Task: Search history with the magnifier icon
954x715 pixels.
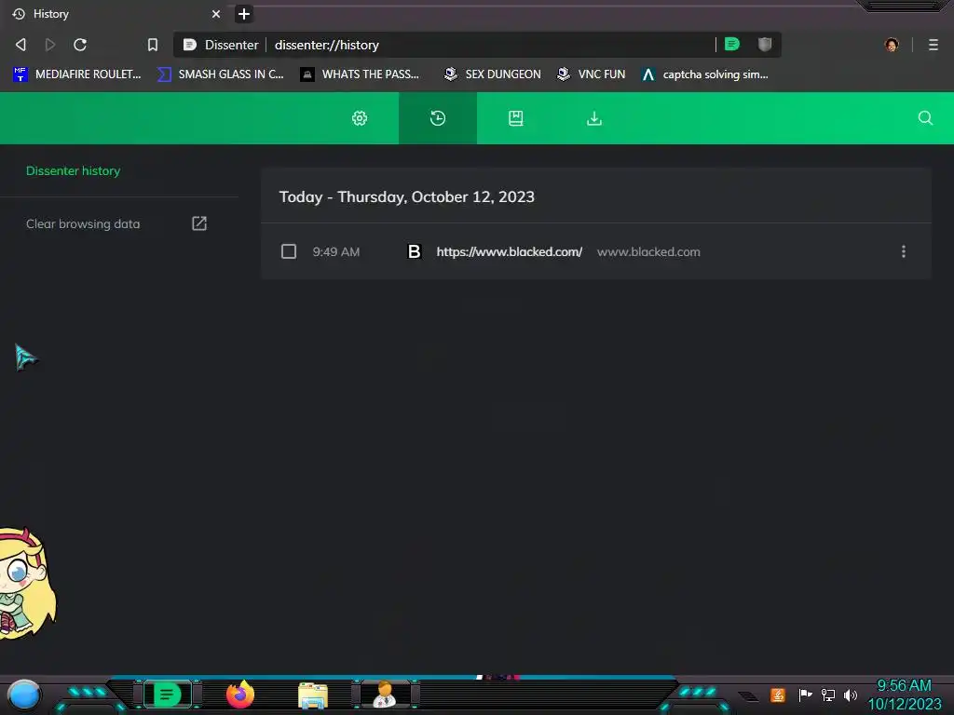Action: tap(925, 118)
